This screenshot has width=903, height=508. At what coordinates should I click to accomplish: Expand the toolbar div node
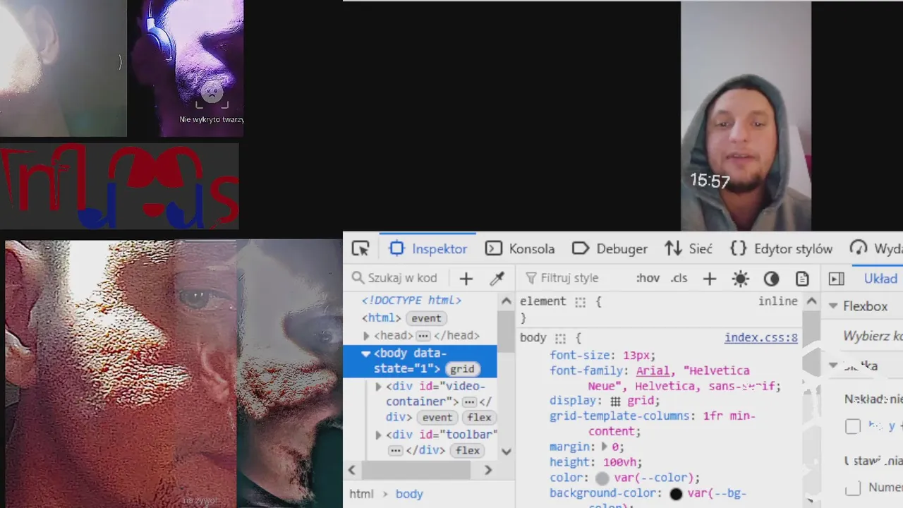pos(378,435)
